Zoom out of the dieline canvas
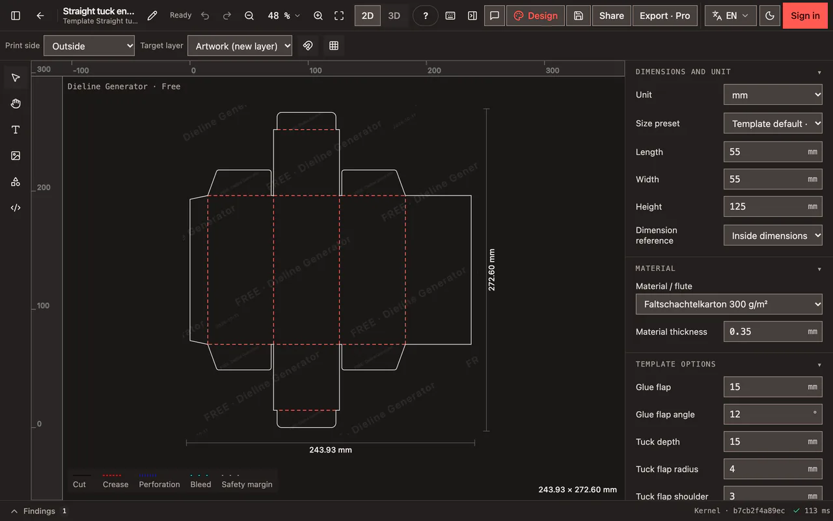The height and width of the screenshot is (521, 833). [249, 16]
